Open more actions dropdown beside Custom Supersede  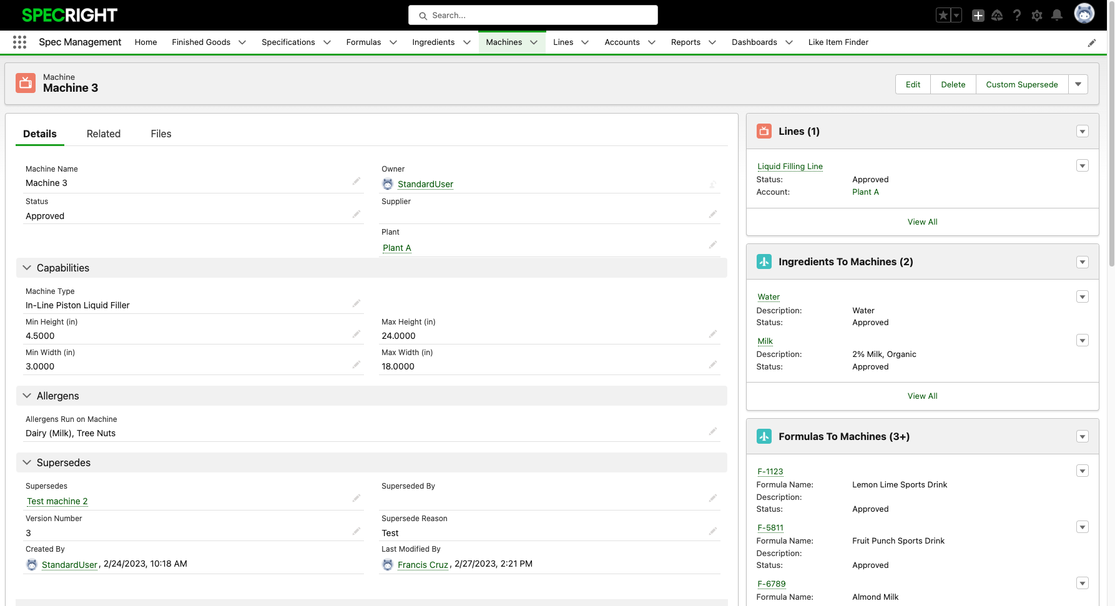[1078, 84]
